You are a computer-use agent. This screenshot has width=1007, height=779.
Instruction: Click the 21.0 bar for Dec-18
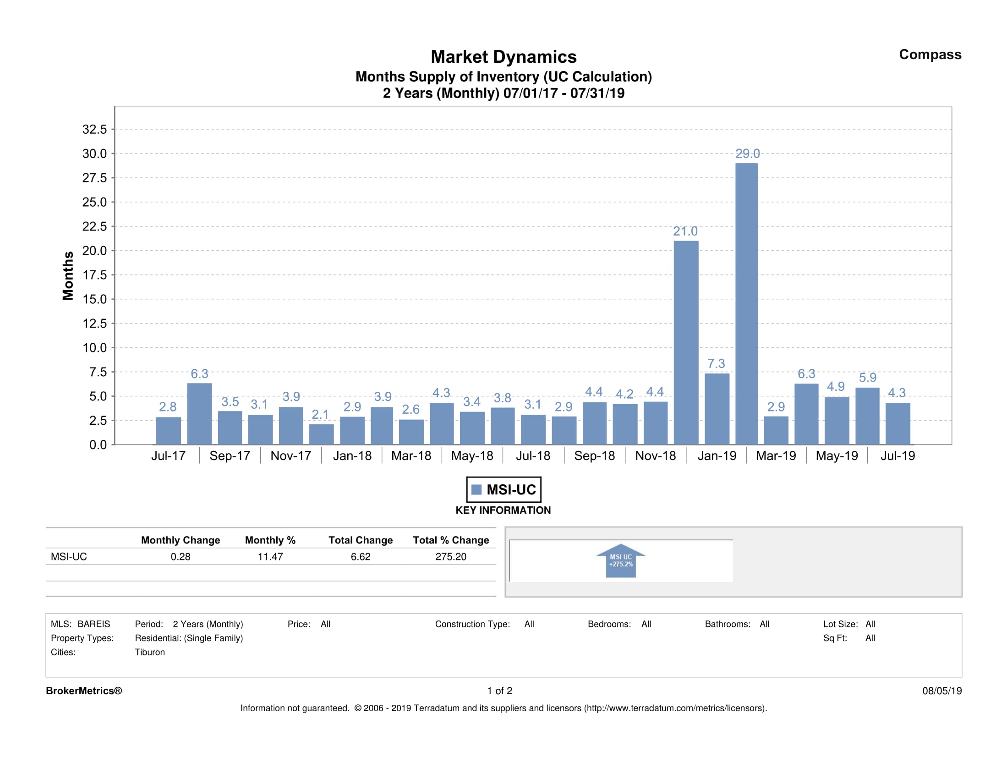pos(686,342)
